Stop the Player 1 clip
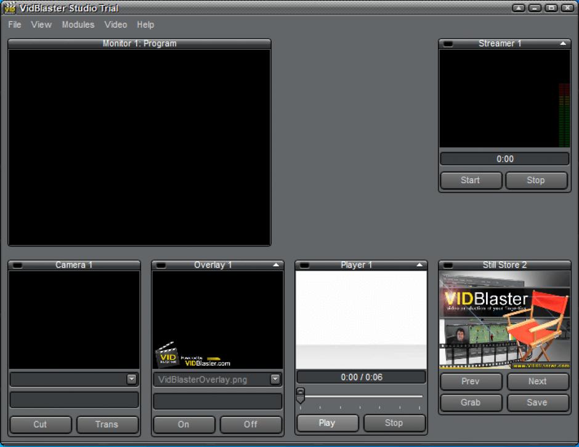Screen dimensions: 579x447 [394, 423]
